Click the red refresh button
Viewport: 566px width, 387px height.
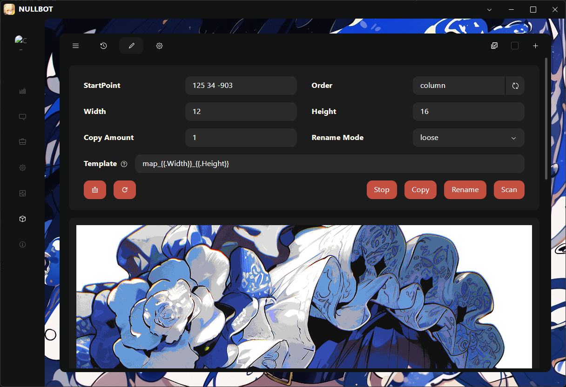click(x=125, y=190)
